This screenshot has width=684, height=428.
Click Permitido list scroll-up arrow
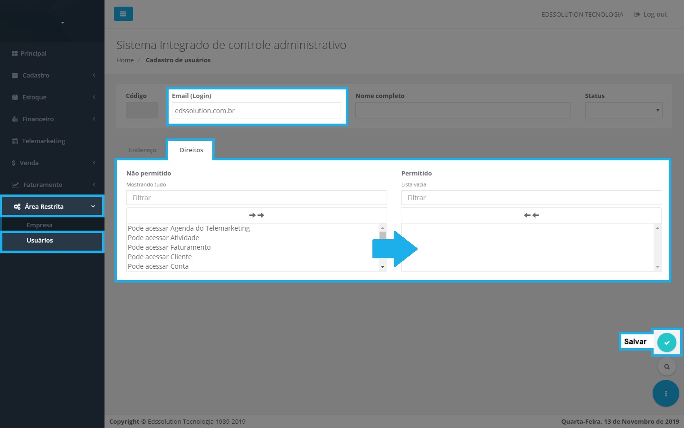tap(658, 228)
